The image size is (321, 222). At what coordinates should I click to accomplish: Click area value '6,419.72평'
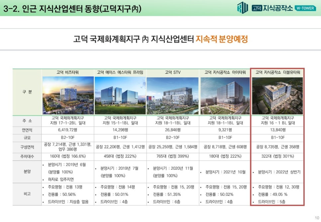[67, 130]
